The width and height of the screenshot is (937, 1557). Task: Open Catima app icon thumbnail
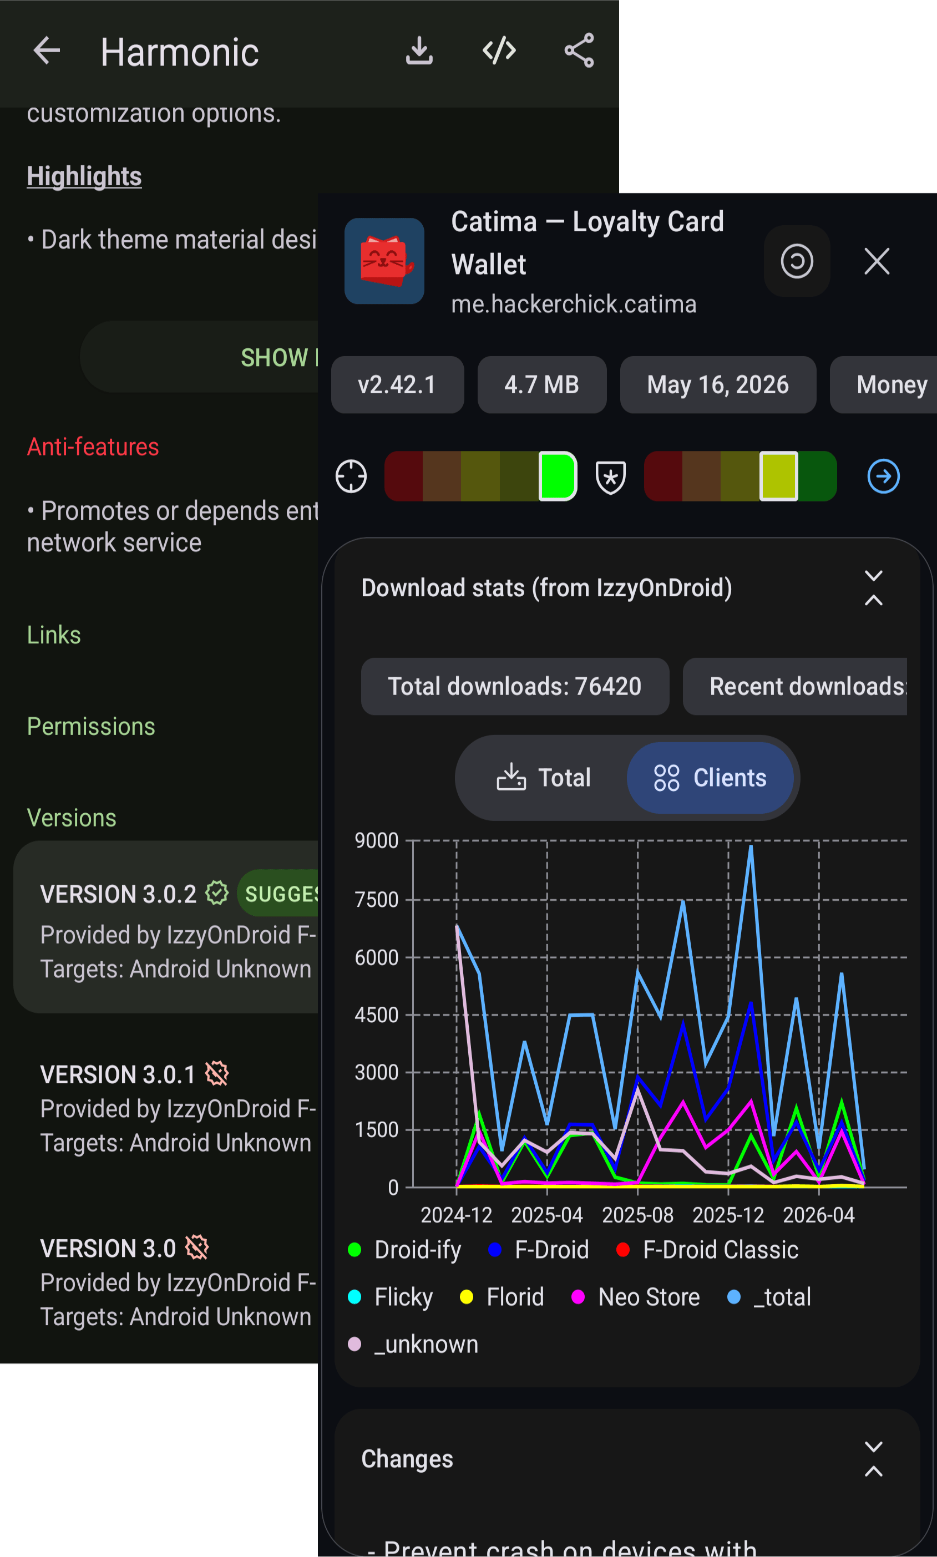[x=384, y=261]
